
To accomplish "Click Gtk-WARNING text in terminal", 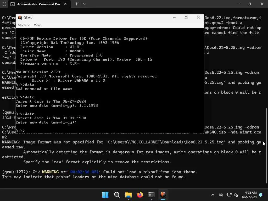I will click(x=46, y=172).
